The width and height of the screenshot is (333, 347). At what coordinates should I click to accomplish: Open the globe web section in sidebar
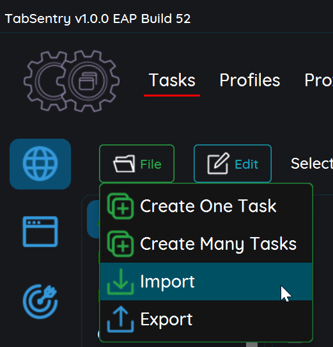point(40,164)
